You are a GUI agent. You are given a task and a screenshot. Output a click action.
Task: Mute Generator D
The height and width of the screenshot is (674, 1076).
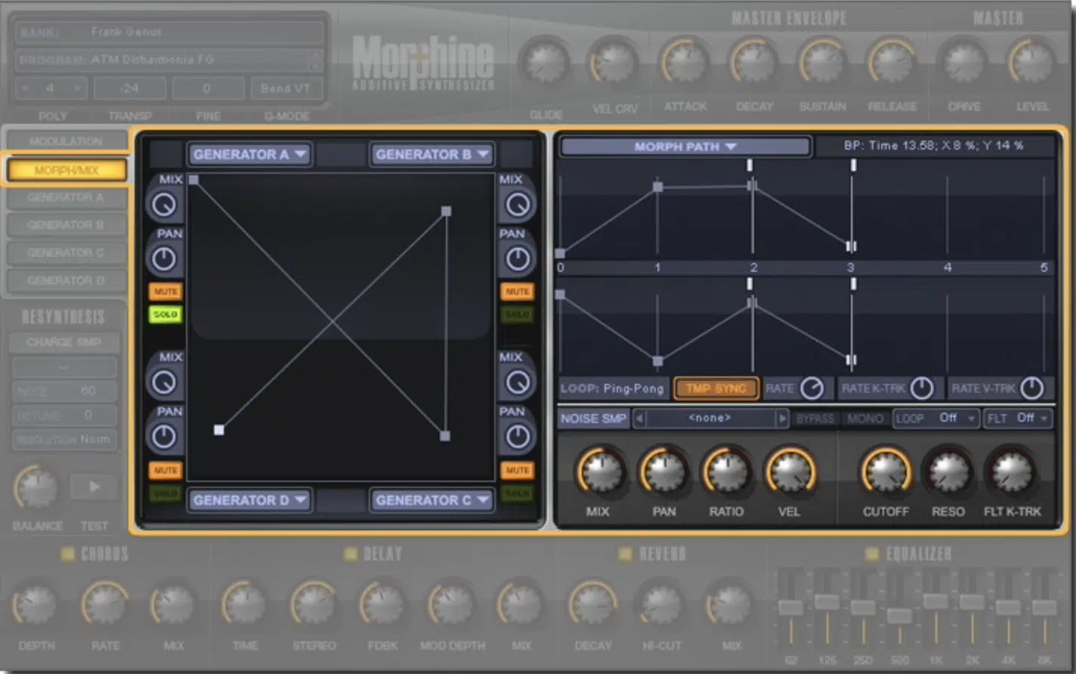(x=165, y=470)
